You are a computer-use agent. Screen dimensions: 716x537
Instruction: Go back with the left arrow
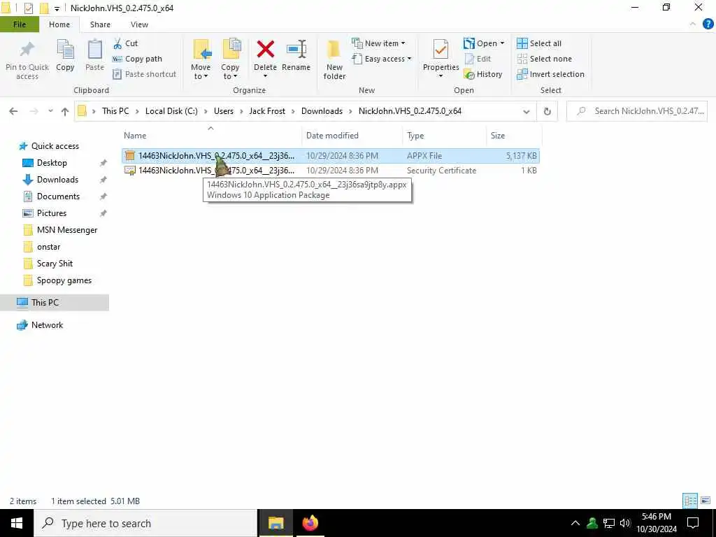click(13, 111)
